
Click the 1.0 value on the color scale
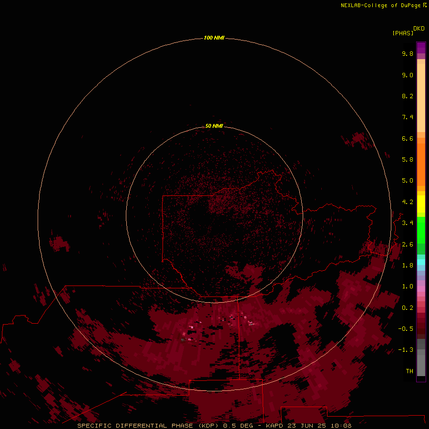click(x=408, y=286)
